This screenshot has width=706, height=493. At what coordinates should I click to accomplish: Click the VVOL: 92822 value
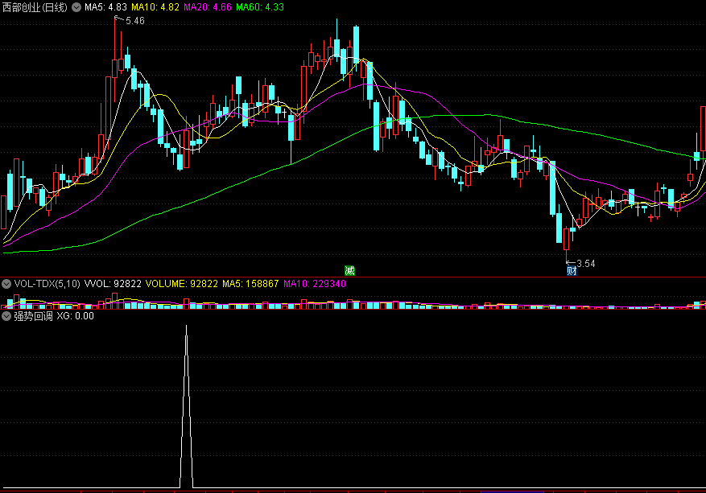(113, 284)
